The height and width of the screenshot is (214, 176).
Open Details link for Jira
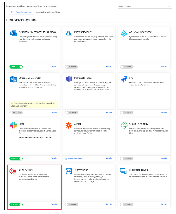[164, 112]
